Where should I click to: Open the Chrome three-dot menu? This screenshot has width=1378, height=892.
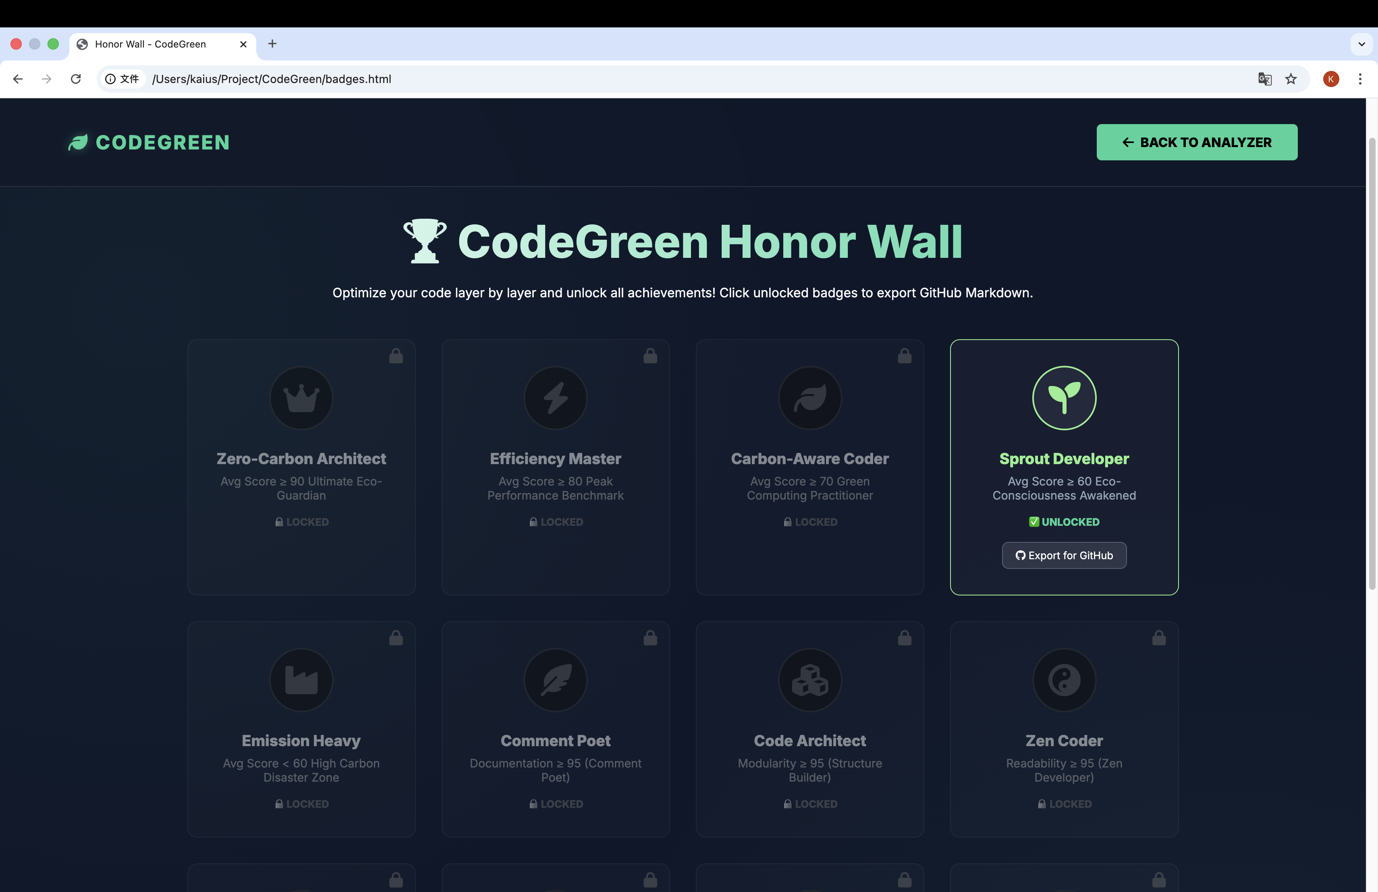click(1360, 79)
